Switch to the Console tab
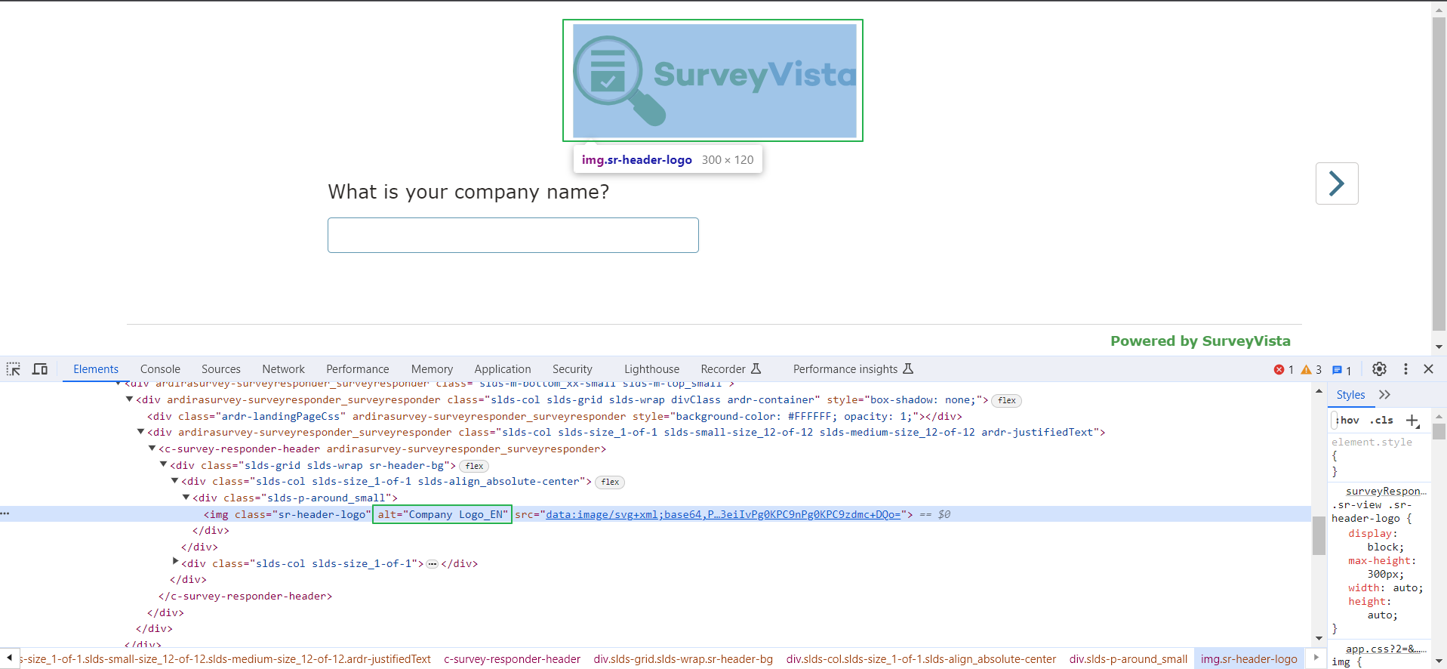This screenshot has width=1447, height=669. (x=160, y=369)
